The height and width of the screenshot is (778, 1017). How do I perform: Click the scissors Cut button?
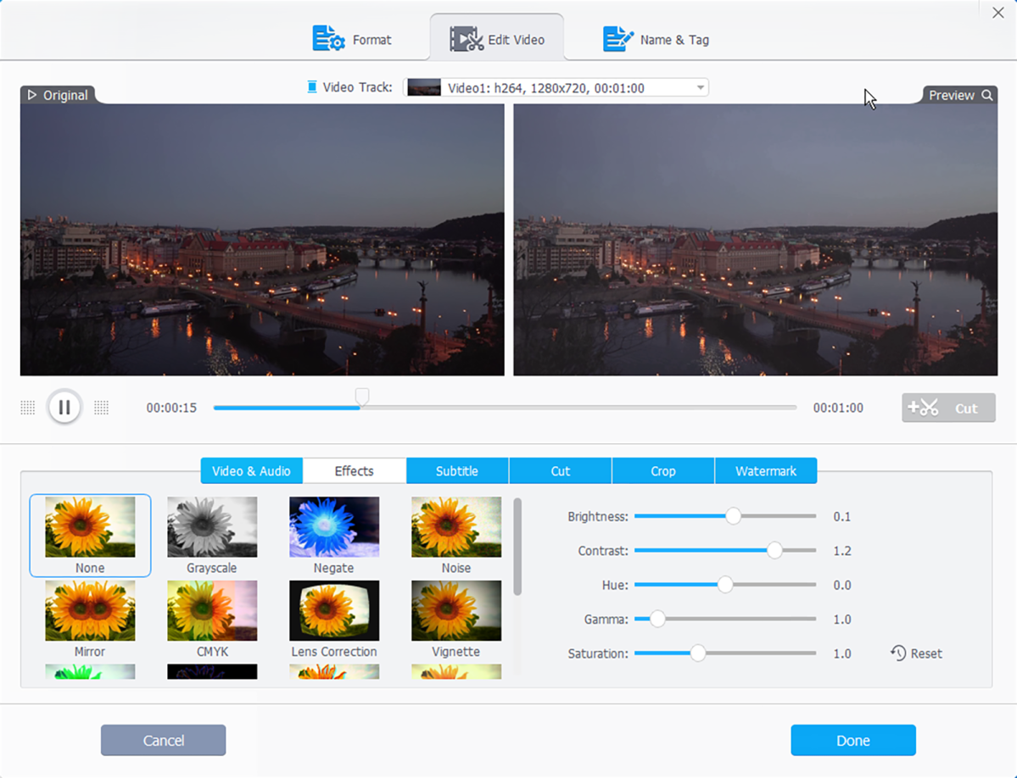(947, 408)
